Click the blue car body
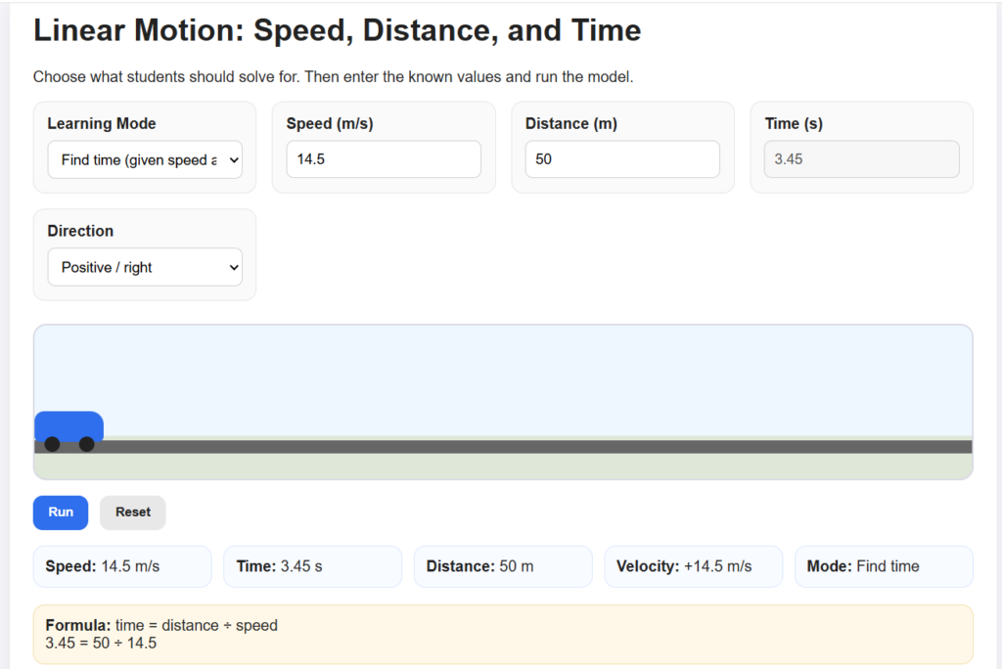The width and height of the screenshot is (1002, 669). 68,424
